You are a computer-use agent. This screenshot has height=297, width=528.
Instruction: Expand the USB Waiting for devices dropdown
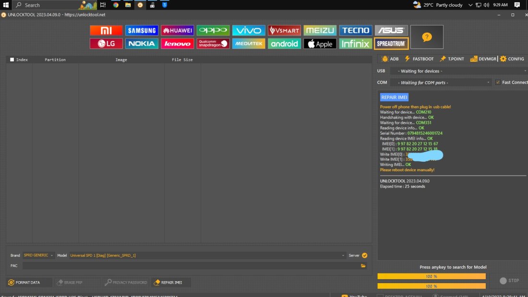pos(458,71)
